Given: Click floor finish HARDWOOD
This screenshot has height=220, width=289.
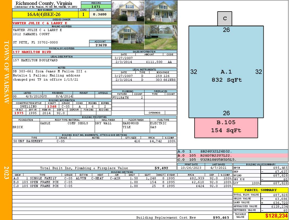Looking at the screenshot, I should (x=131, y=123).
